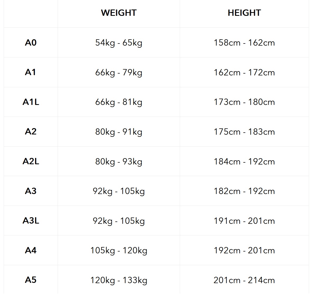Select the A3 size row label
Screen dimensions: 313x295
pos(31,191)
